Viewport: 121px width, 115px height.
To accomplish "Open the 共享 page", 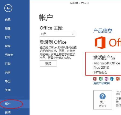I will [x=8, y=72].
